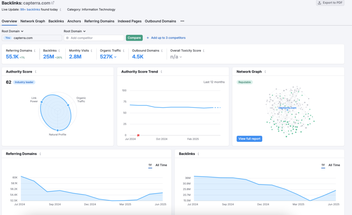
Task: Click the Reputable badge
Action: pyautogui.click(x=244, y=82)
